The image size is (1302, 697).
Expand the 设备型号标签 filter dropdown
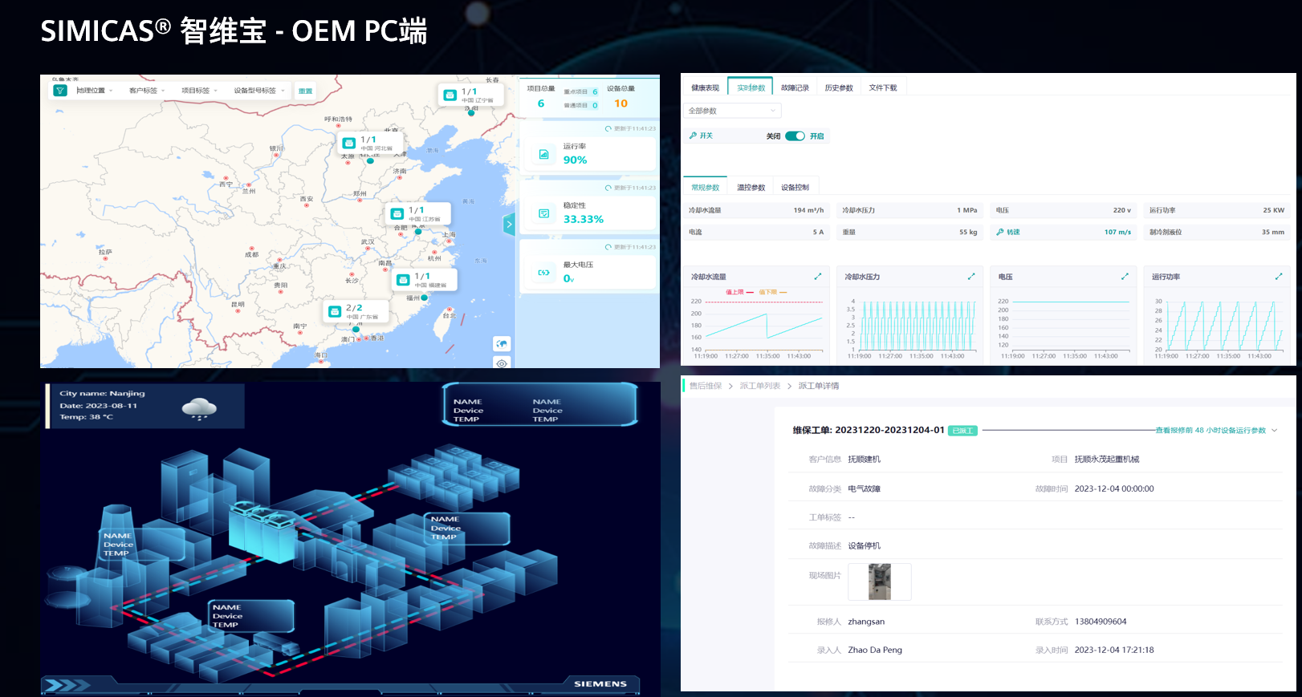pos(259,91)
